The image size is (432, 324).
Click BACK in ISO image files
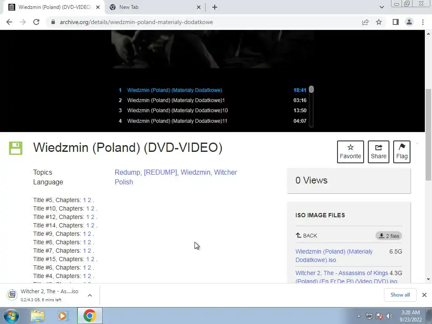tap(306, 235)
